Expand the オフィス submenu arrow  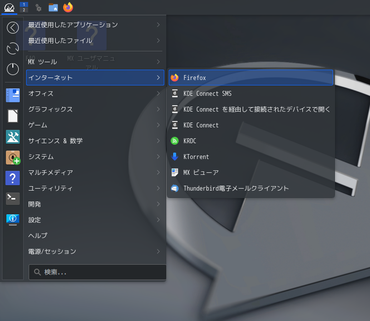coord(158,93)
